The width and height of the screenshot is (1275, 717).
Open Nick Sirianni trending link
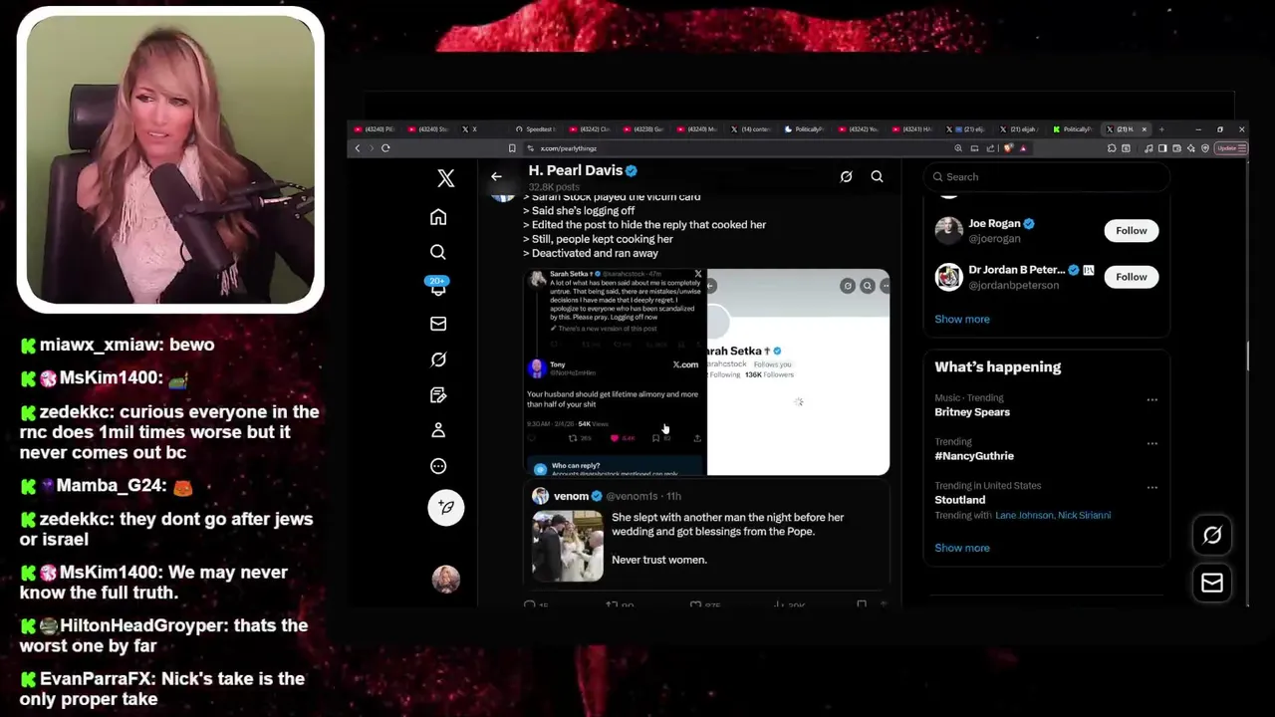(x=1083, y=516)
